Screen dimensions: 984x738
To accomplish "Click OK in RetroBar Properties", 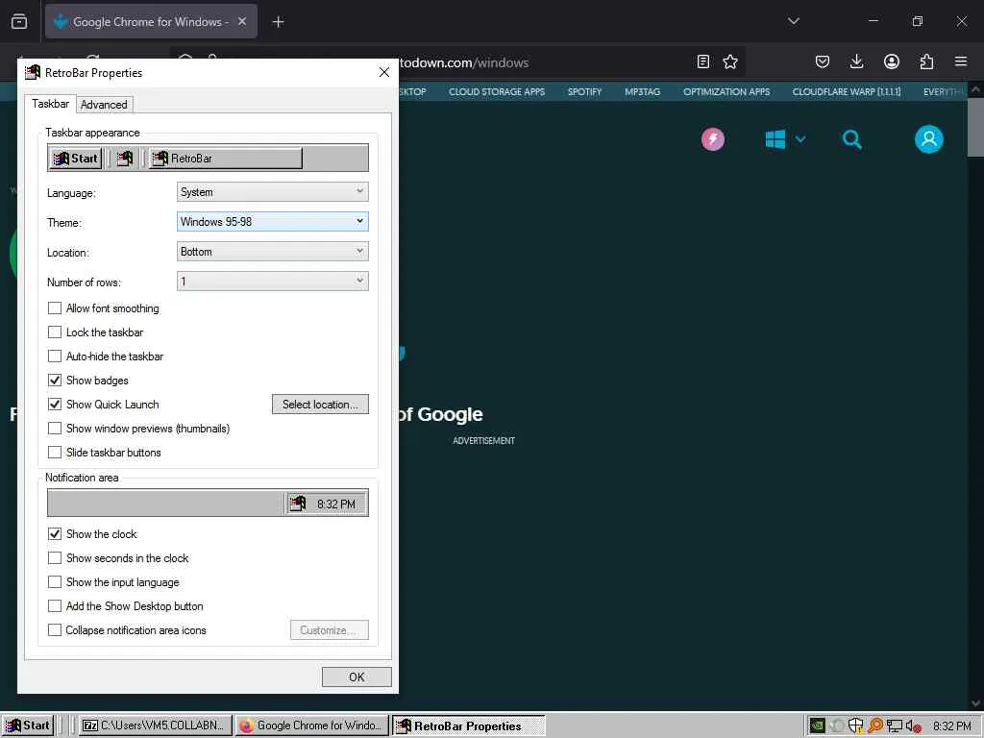I will 357,677.
